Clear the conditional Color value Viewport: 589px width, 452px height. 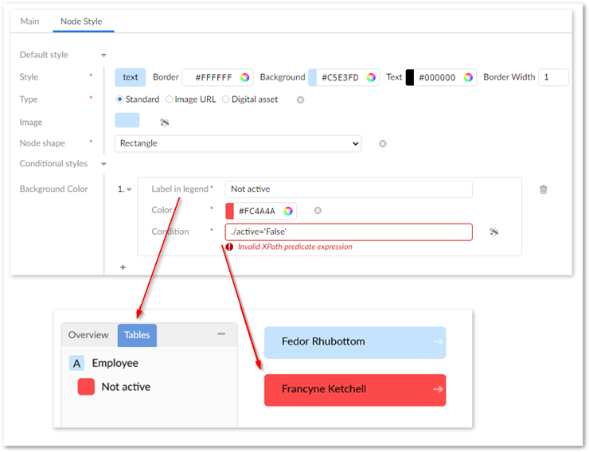[318, 211]
